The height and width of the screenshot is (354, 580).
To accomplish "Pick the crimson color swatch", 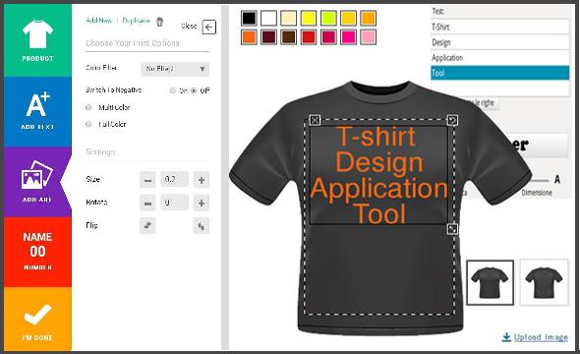I will tap(328, 37).
